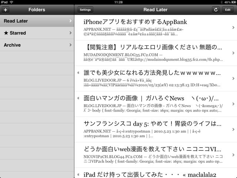Open article サンフランシスコ day 5

(156, 129)
